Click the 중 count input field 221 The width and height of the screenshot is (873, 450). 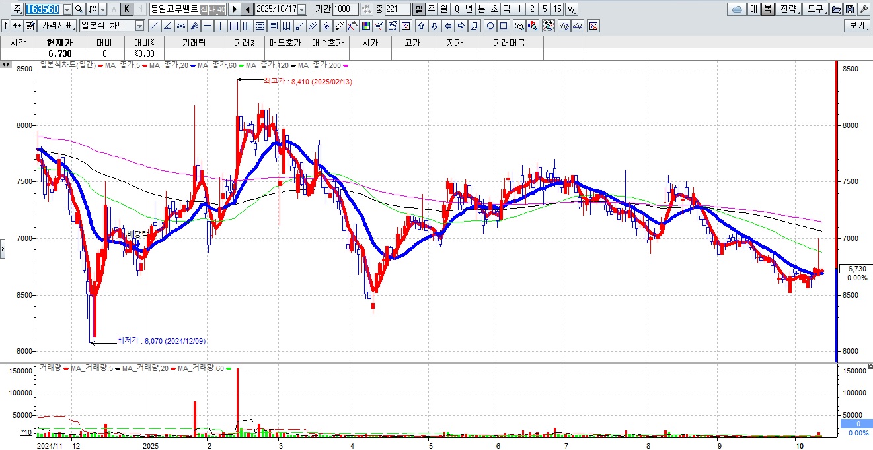[x=398, y=9]
